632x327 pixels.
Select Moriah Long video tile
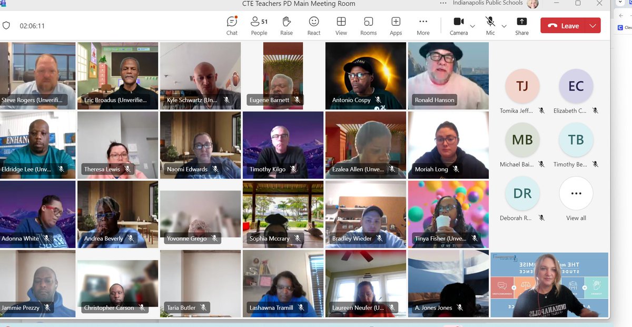(448, 145)
